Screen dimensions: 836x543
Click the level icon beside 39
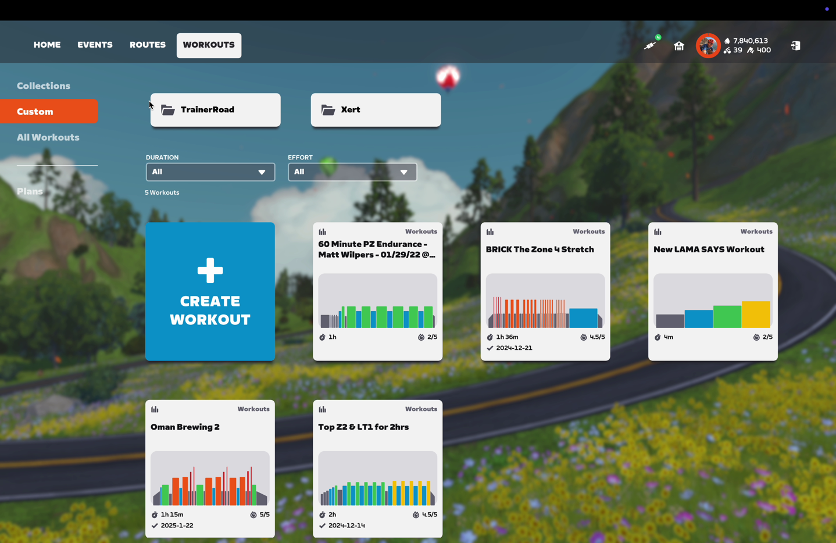click(727, 51)
